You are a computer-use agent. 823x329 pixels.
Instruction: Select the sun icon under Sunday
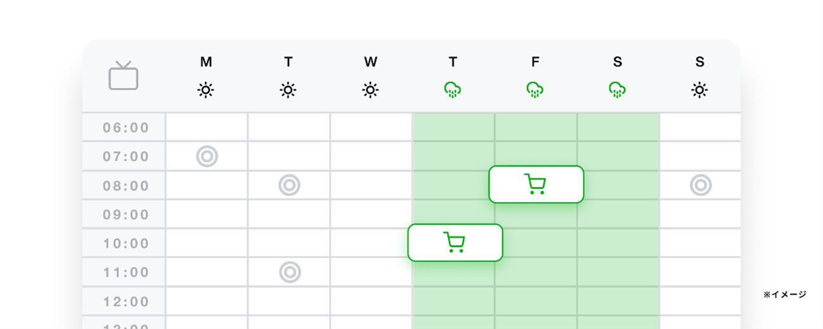(x=699, y=90)
